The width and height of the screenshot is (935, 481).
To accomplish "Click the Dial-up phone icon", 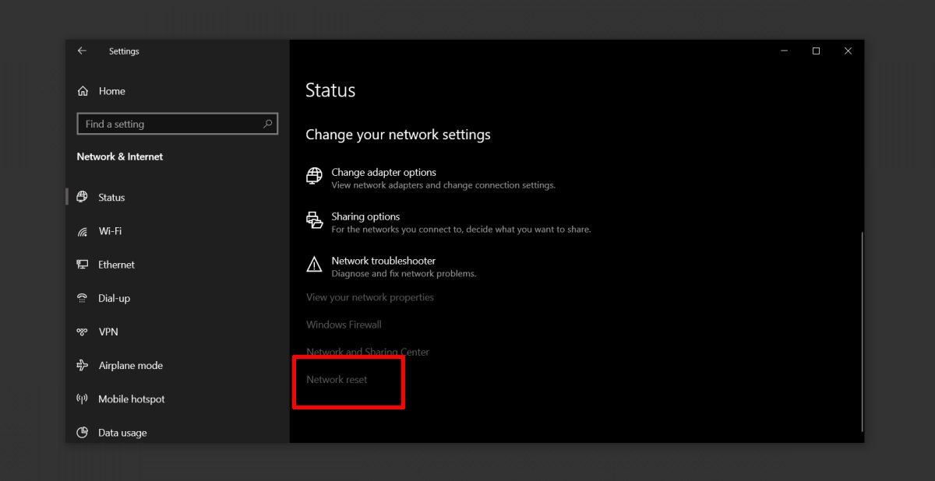I will coord(83,298).
